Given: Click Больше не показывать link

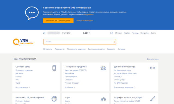Looking at the screenshot, I should pos(85,21).
